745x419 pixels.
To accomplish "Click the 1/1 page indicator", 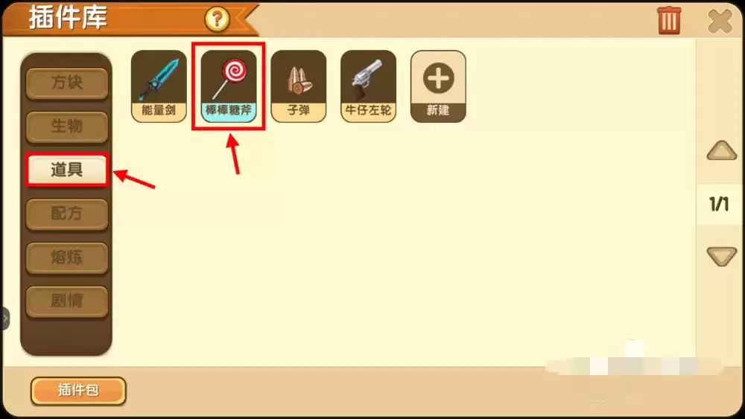I will [719, 204].
